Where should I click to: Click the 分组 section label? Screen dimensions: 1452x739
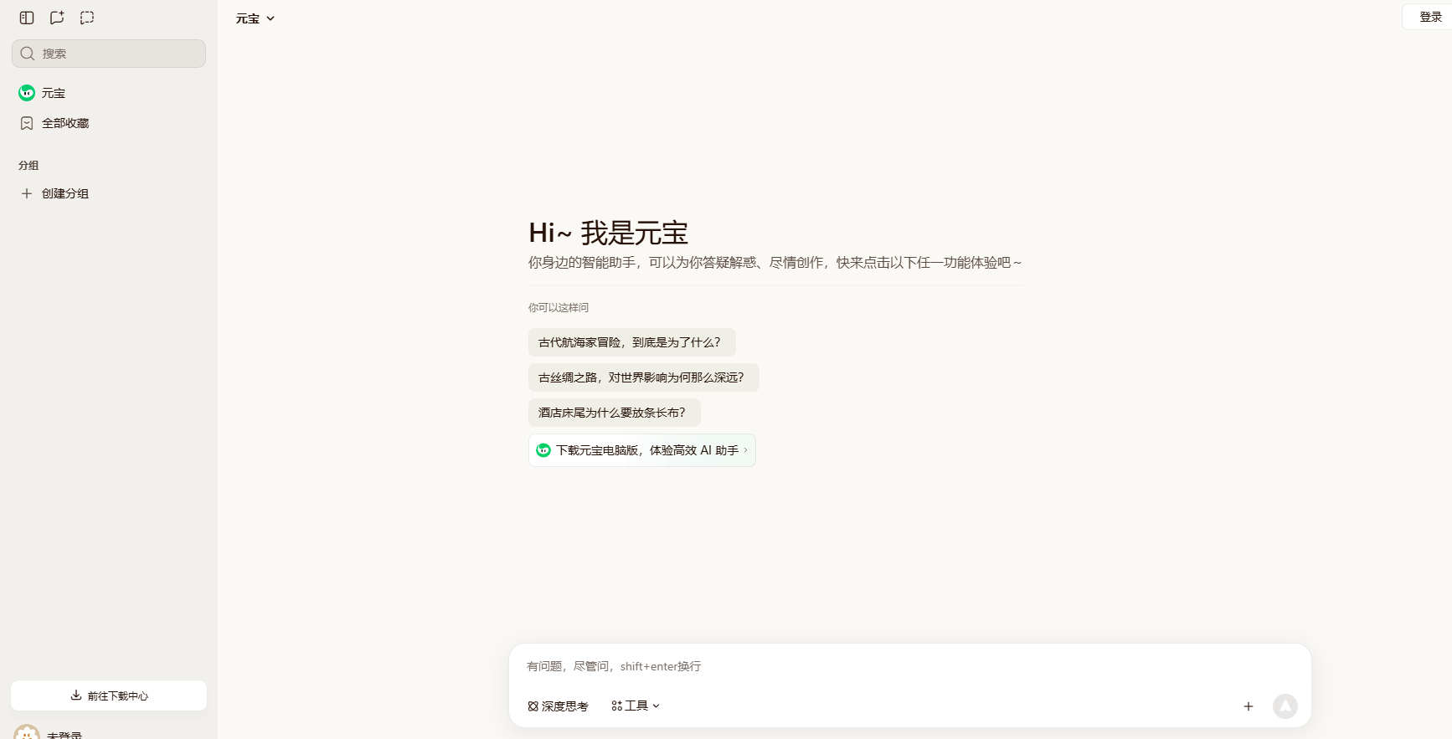[28, 166]
